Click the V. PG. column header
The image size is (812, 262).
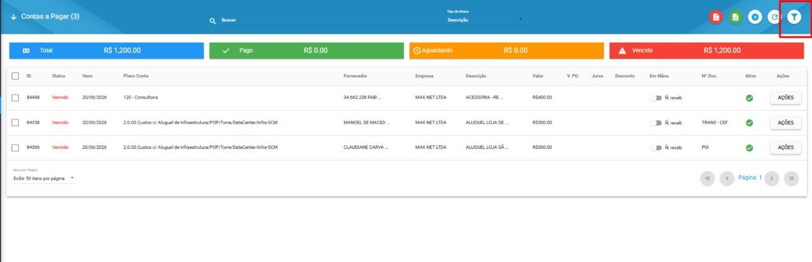573,75
